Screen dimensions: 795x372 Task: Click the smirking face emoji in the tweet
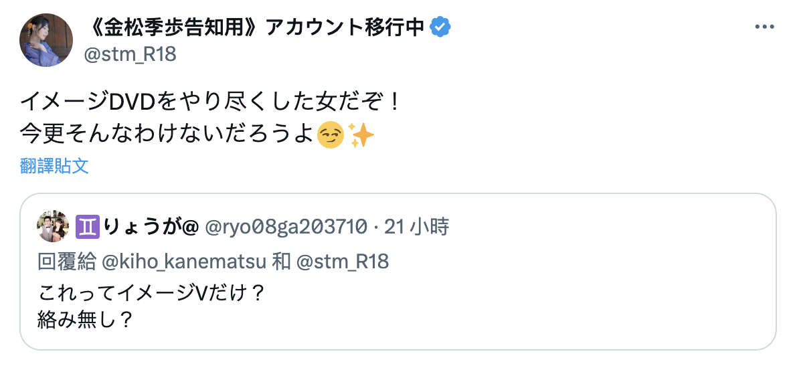pos(331,135)
